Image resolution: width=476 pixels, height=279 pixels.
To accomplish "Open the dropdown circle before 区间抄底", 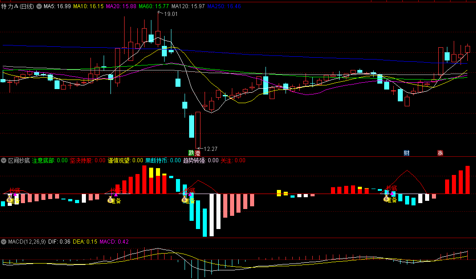I will click(4, 160).
